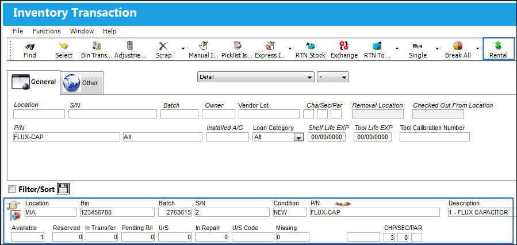This screenshot has height=245, width=517.
Task: Click the CHP field showing 3
Action: coord(389,237)
